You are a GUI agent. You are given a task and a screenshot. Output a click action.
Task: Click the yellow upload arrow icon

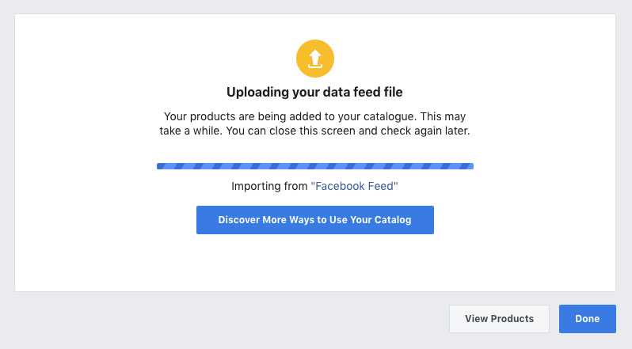coord(314,59)
